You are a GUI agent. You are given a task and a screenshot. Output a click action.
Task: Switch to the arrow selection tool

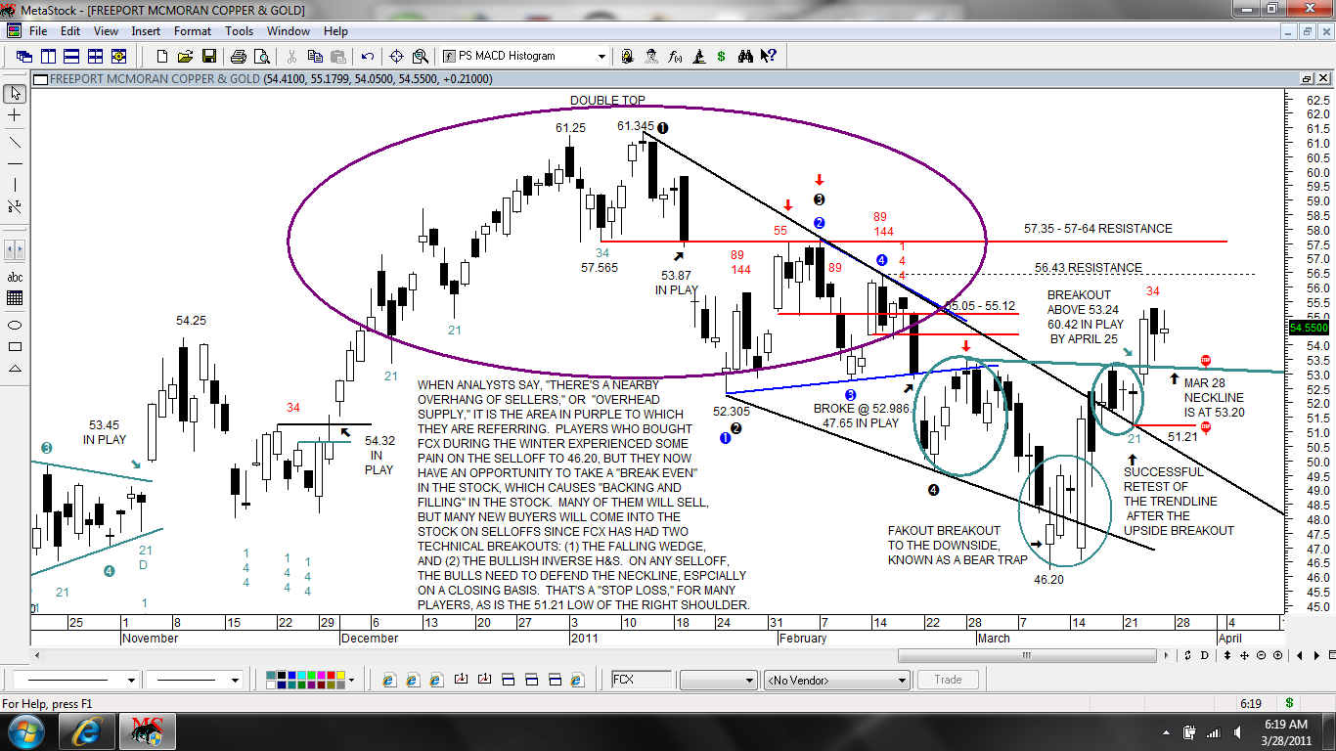[x=13, y=93]
